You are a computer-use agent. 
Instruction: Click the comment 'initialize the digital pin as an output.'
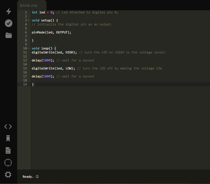coord(75,24)
